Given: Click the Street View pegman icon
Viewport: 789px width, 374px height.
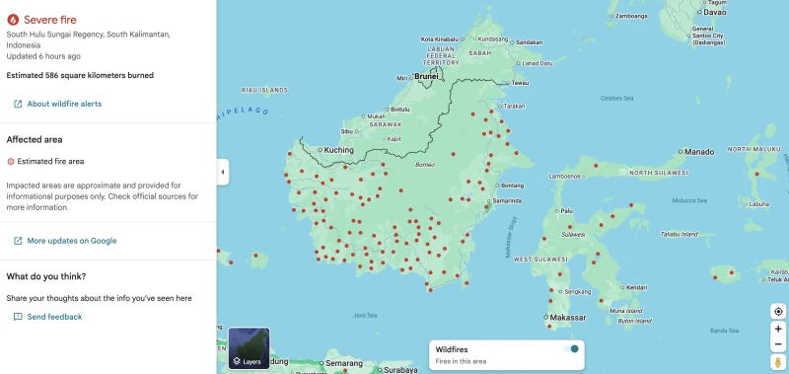Looking at the screenshot, I should pos(778,362).
